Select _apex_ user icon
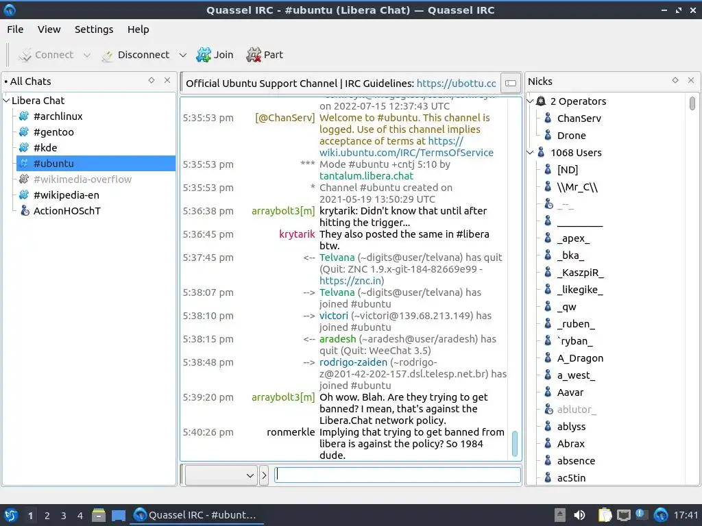The image size is (702, 526). click(548, 238)
